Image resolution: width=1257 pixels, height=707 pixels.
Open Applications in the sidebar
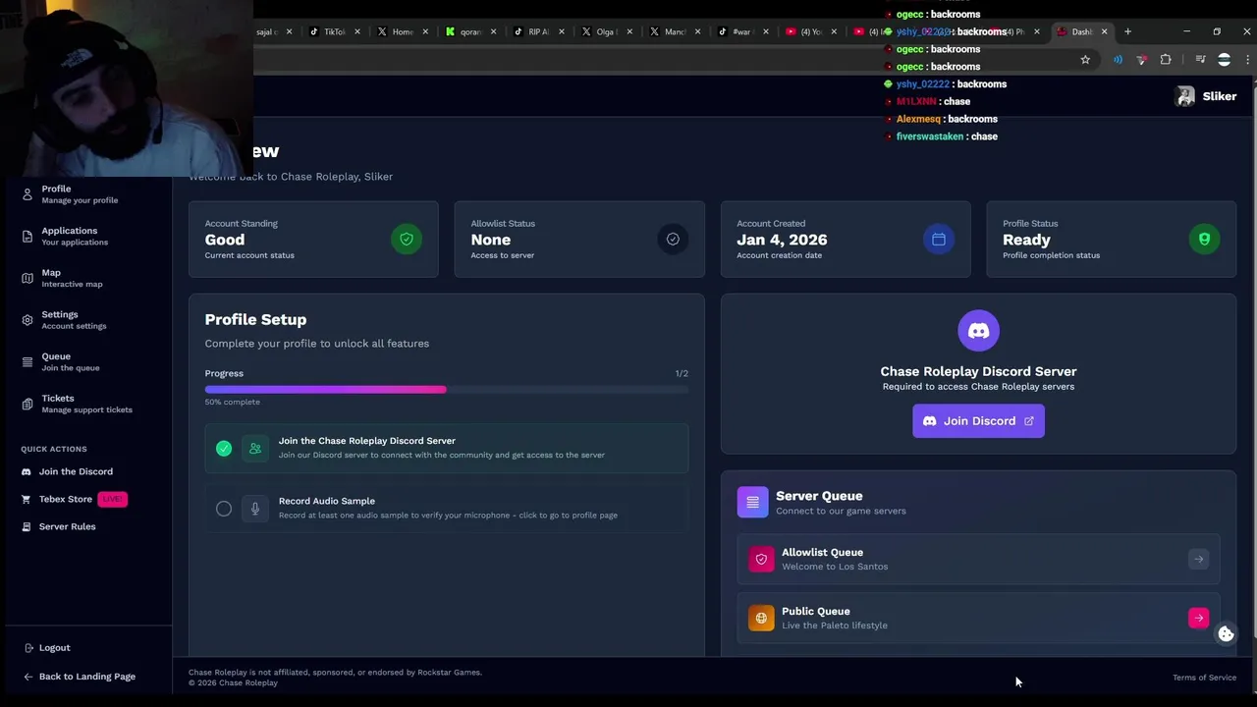pos(86,237)
